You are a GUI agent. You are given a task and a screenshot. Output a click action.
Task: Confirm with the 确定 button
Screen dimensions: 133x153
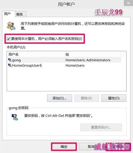click(x=64, y=147)
